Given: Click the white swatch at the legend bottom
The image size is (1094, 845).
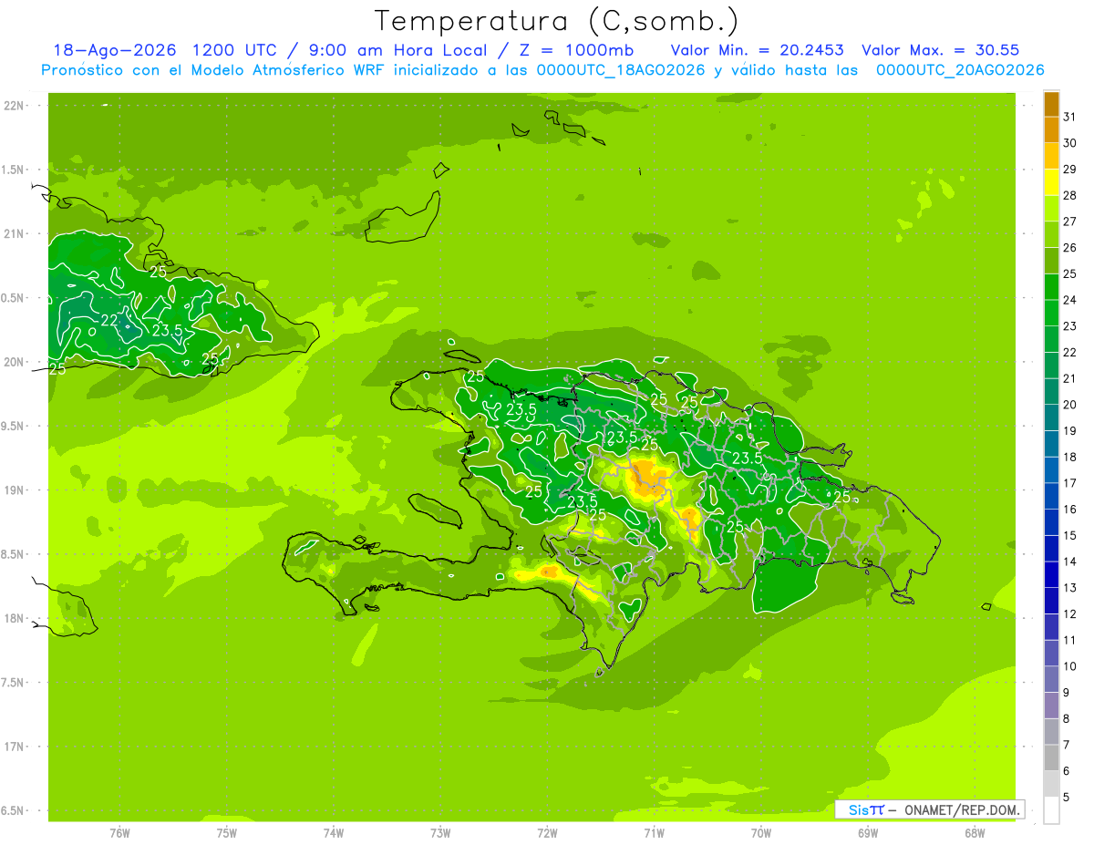Looking at the screenshot, I should [1051, 810].
